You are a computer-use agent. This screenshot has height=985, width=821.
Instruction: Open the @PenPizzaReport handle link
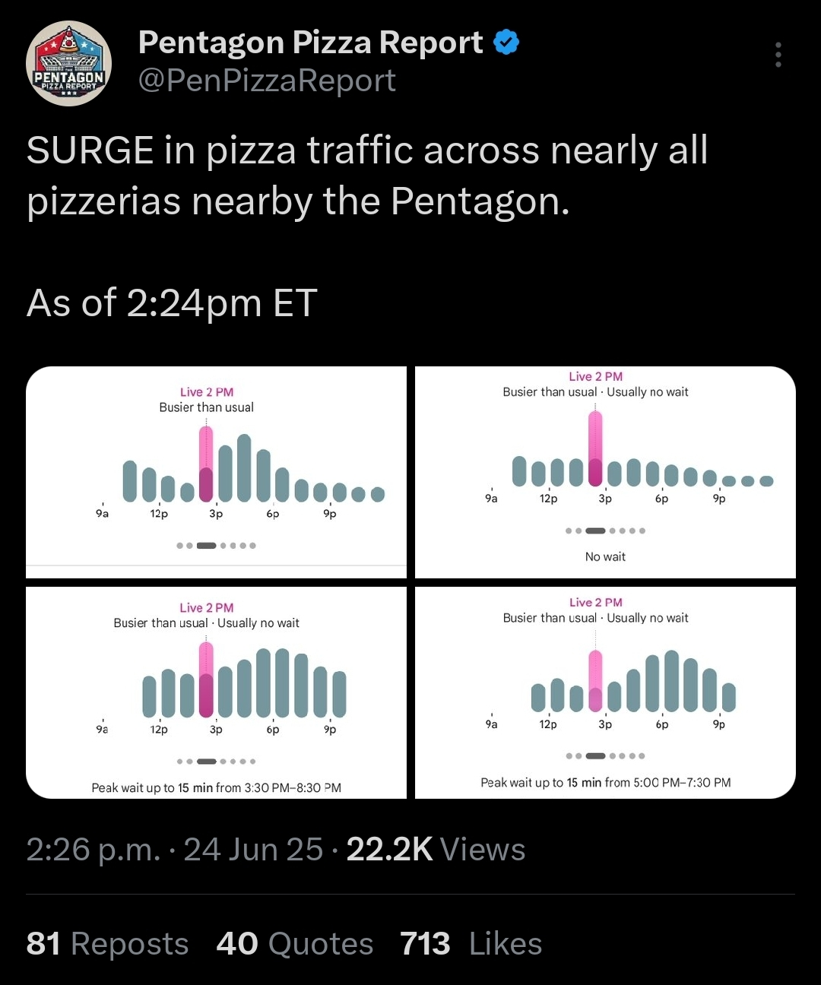(267, 81)
